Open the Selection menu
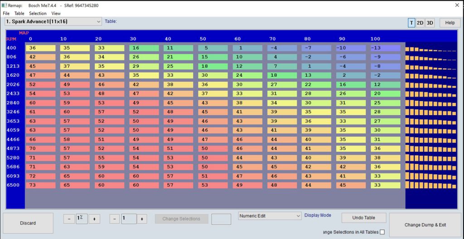The image size is (464, 239). 38,14
